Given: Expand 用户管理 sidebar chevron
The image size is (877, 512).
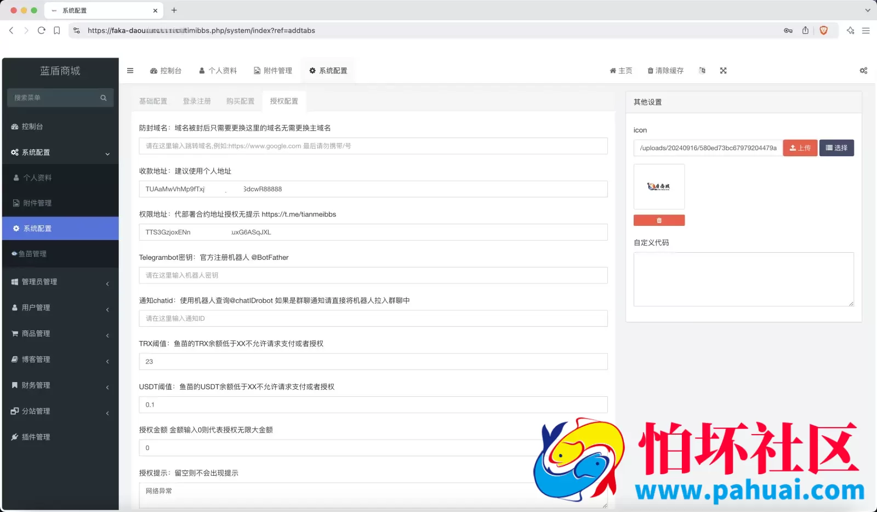Looking at the screenshot, I should [107, 309].
